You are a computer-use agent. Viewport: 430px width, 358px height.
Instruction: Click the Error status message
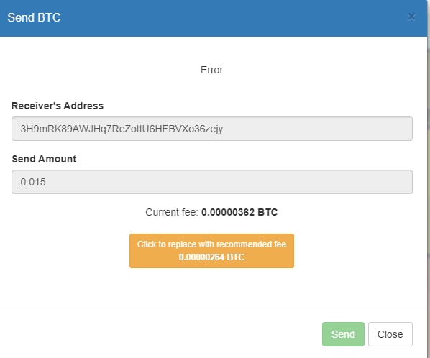[x=211, y=70]
